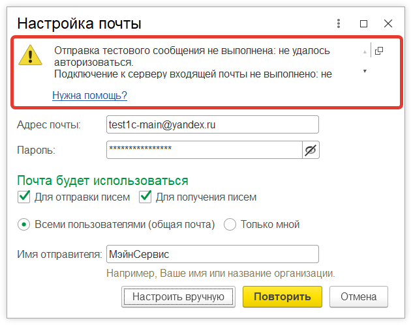The image size is (411, 325).
Task: Expand error message in separate window
Action: [378, 51]
